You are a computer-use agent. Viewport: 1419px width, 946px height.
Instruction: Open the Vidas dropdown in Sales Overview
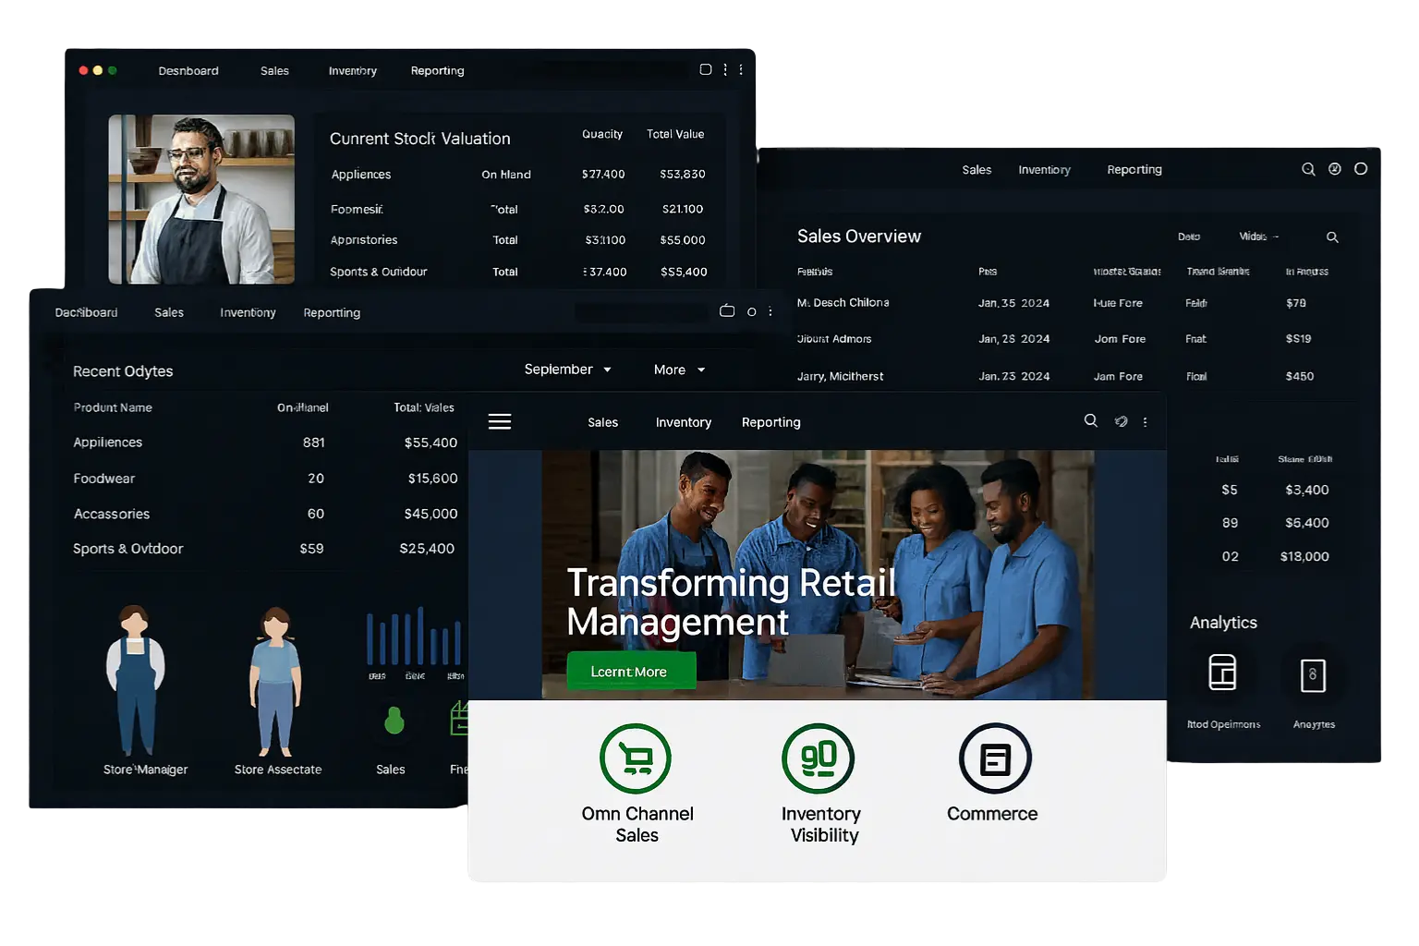click(1258, 236)
